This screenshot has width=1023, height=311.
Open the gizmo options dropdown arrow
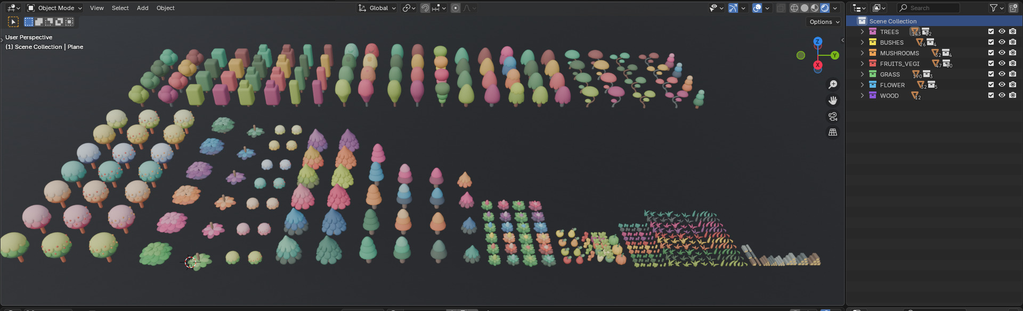tap(743, 8)
